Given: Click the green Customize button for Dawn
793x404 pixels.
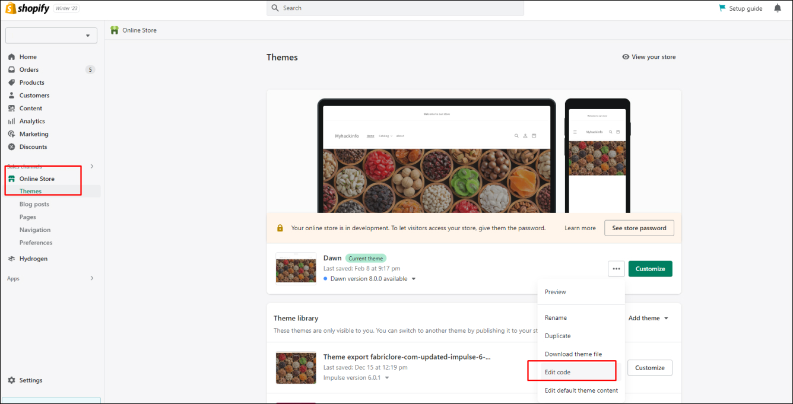Looking at the screenshot, I should [x=651, y=269].
